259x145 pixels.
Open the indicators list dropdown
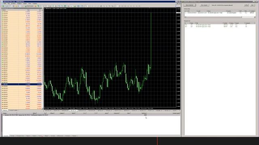click(x=75, y=6)
